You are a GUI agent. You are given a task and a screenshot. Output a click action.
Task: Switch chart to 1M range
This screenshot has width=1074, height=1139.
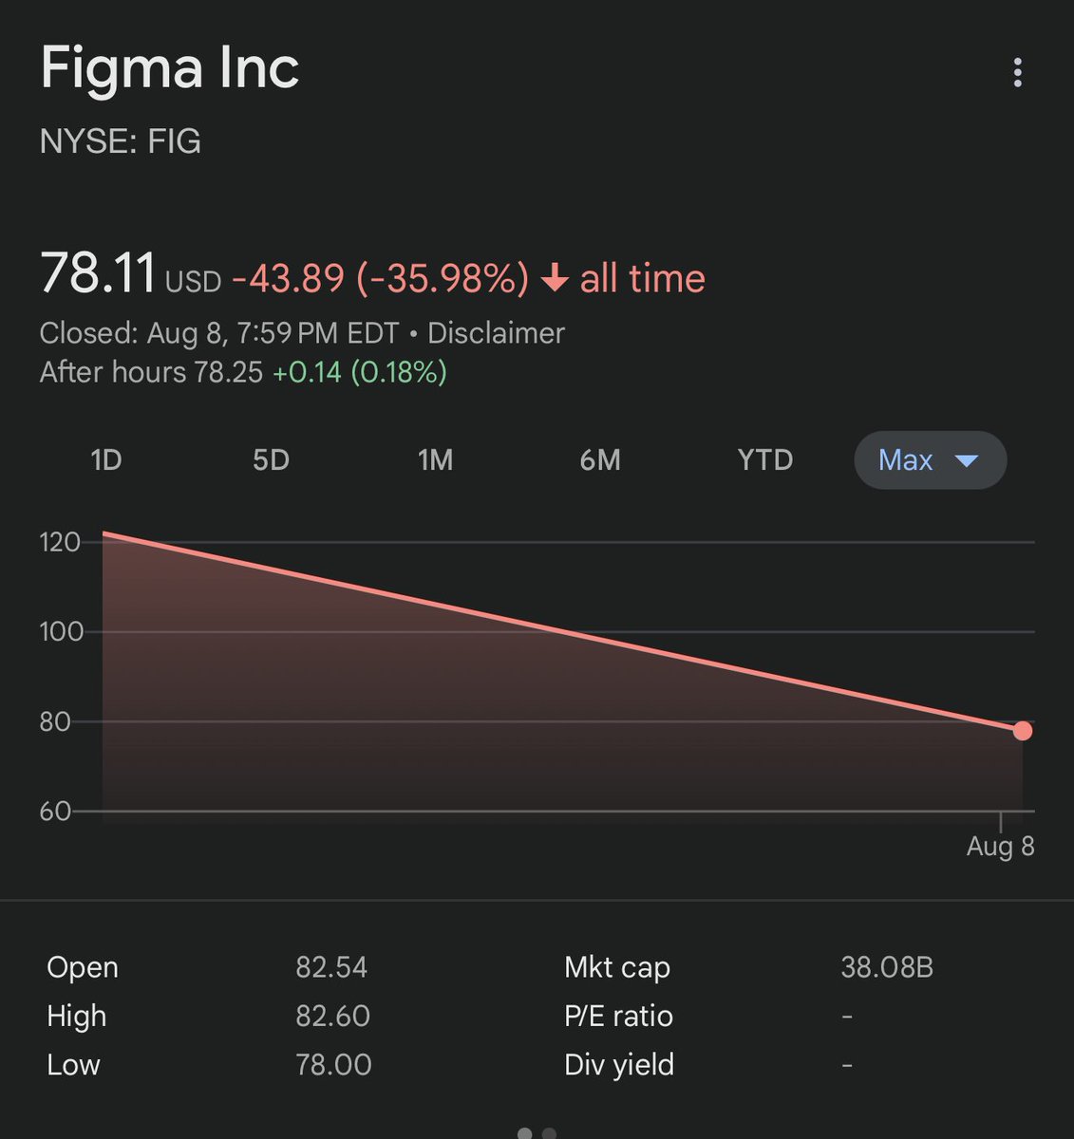pyautogui.click(x=435, y=460)
